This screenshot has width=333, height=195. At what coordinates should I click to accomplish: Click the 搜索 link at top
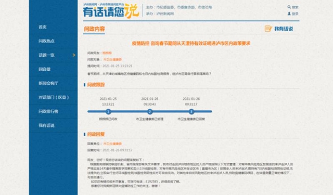coord(295,7)
